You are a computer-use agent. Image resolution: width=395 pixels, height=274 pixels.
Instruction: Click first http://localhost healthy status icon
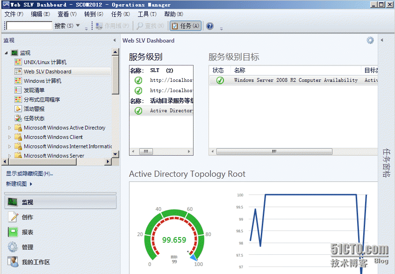point(138,80)
